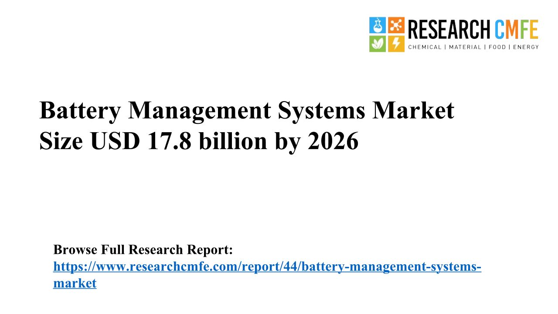
Task: Open the researchcmfe.com report URL link
Action: tap(267, 266)
